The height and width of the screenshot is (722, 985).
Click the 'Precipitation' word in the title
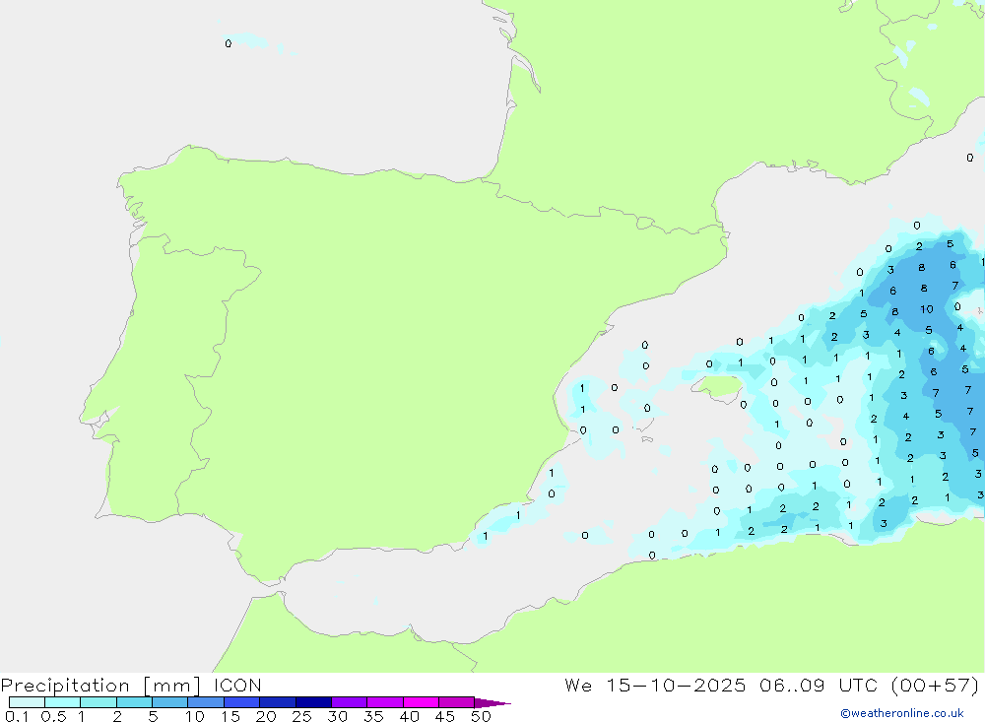(x=65, y=686)
